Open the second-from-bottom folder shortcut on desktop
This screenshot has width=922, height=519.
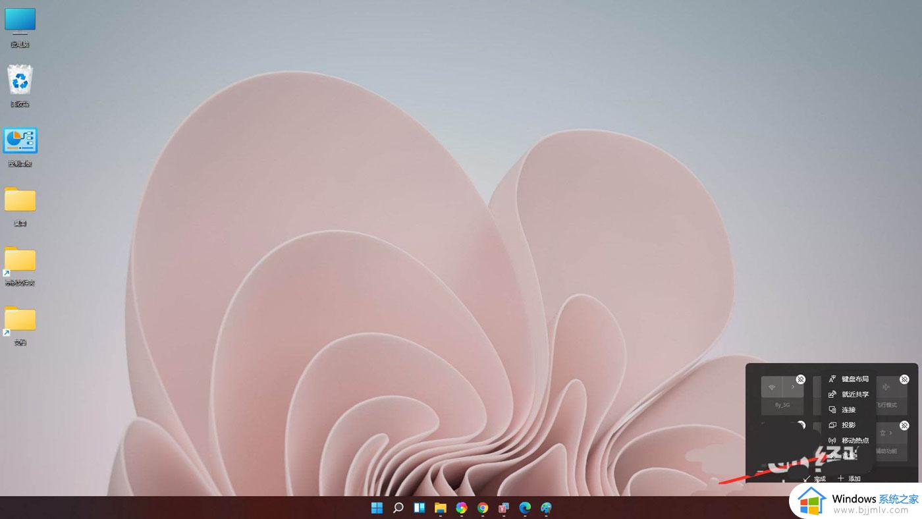[x=20, y=265]
